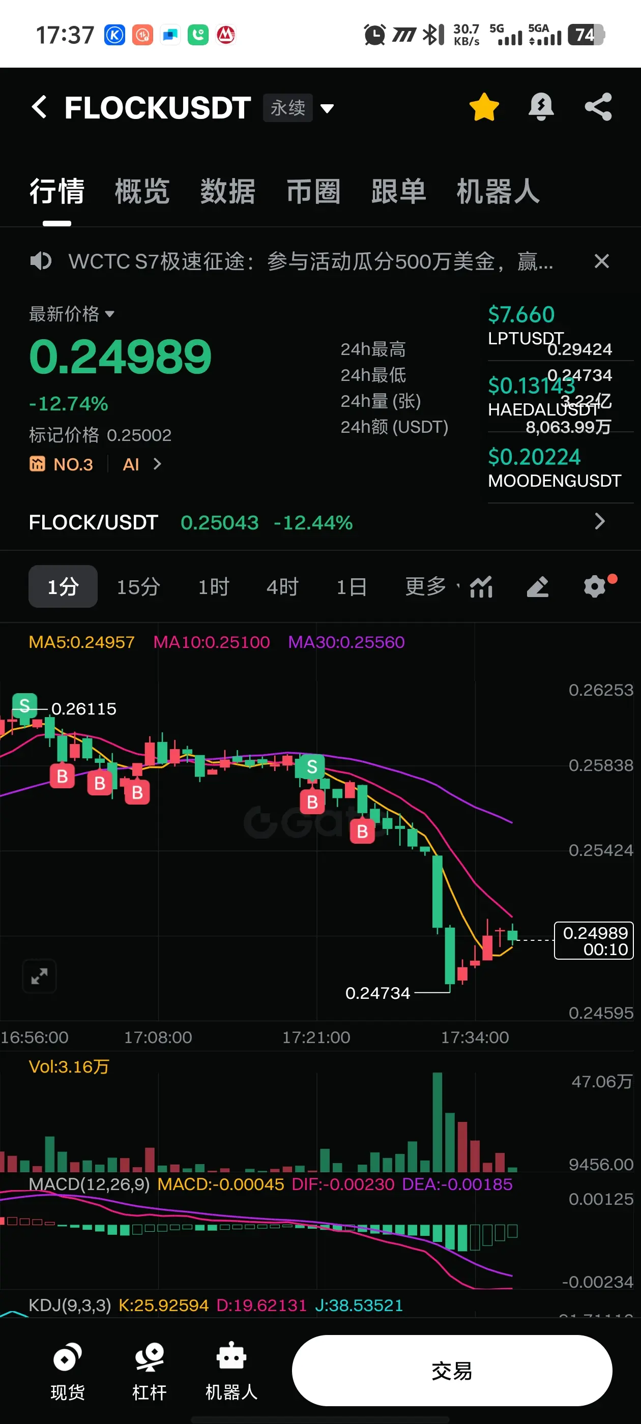Open 机器人 bot icon in bottom bar
This screenshot has height=1424, width=641.
(231, 1372)
